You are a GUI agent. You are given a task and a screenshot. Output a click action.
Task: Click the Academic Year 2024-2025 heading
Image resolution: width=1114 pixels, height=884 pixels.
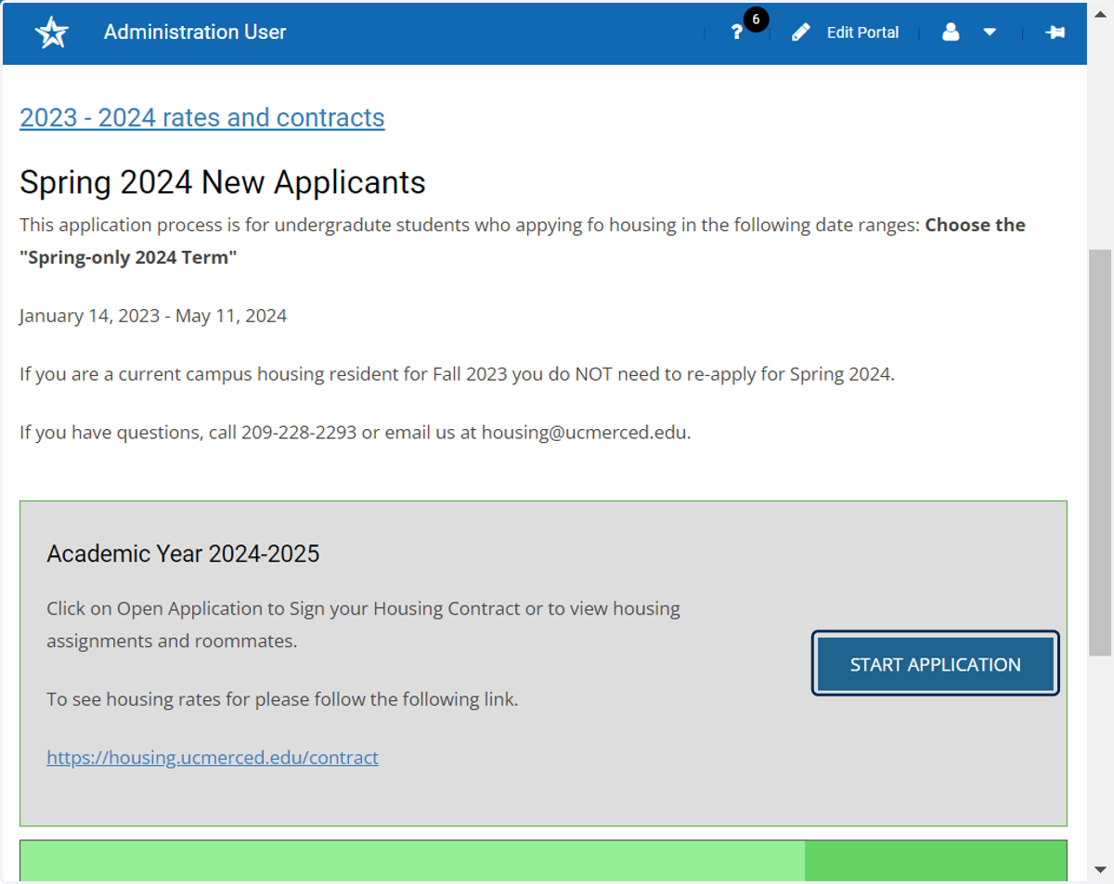183,554
